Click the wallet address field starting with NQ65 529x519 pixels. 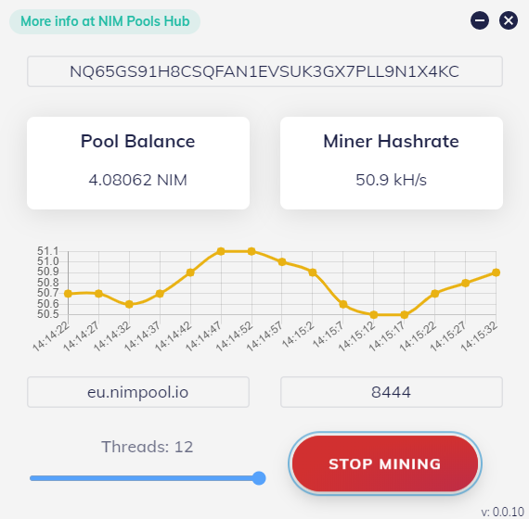coord(264,71)
